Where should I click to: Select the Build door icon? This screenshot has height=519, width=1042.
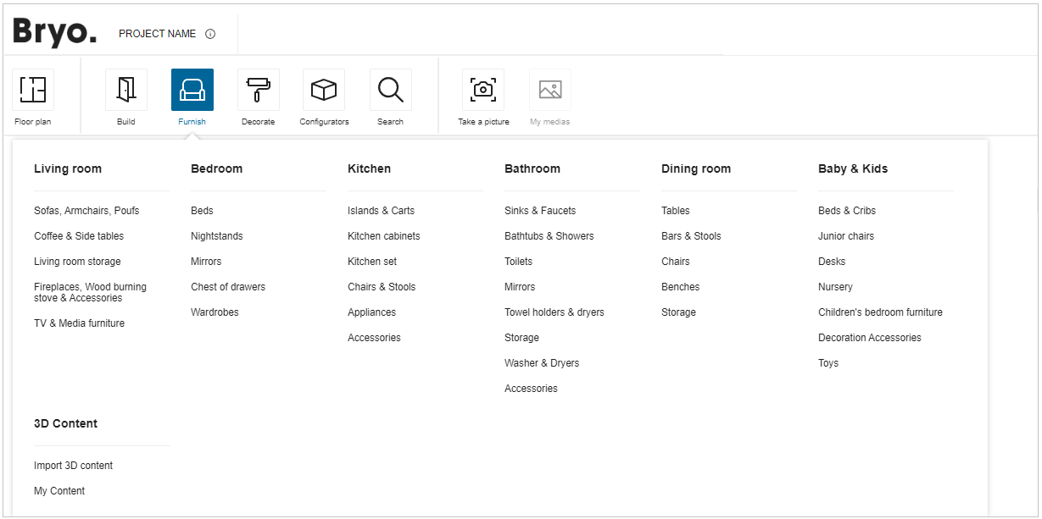click(x=126, y=90)
